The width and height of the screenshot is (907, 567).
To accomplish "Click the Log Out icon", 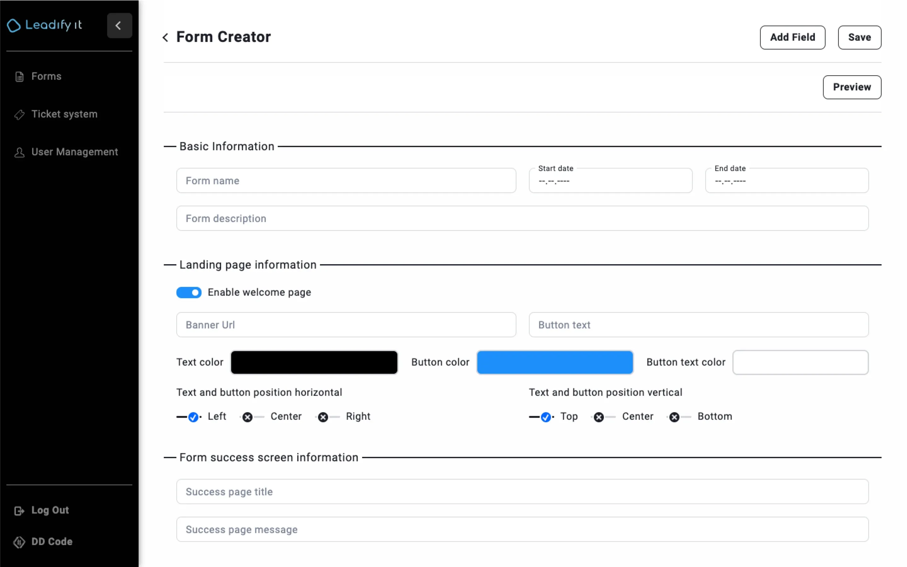I will point(19,510).
